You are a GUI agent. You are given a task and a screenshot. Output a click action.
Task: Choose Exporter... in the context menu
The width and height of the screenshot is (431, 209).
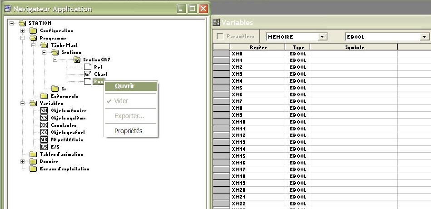point(130,116)
